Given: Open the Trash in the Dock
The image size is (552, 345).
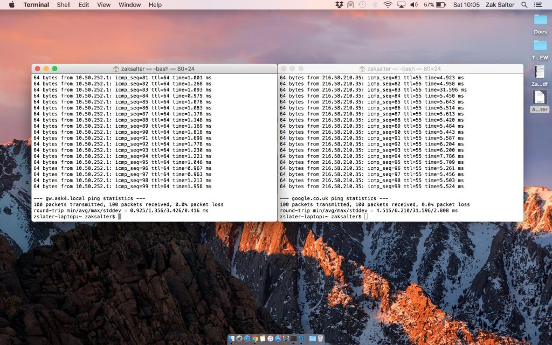Looking at the screenshot, I should pos(320,339).
